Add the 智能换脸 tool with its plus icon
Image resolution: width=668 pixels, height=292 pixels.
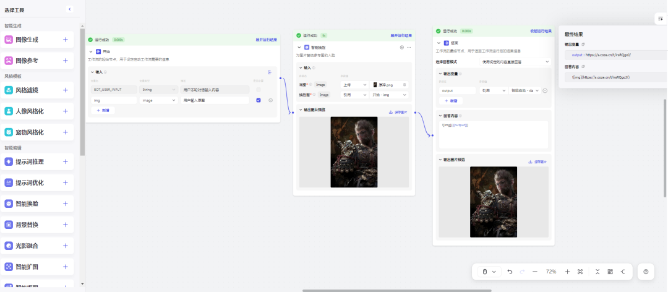65,204
